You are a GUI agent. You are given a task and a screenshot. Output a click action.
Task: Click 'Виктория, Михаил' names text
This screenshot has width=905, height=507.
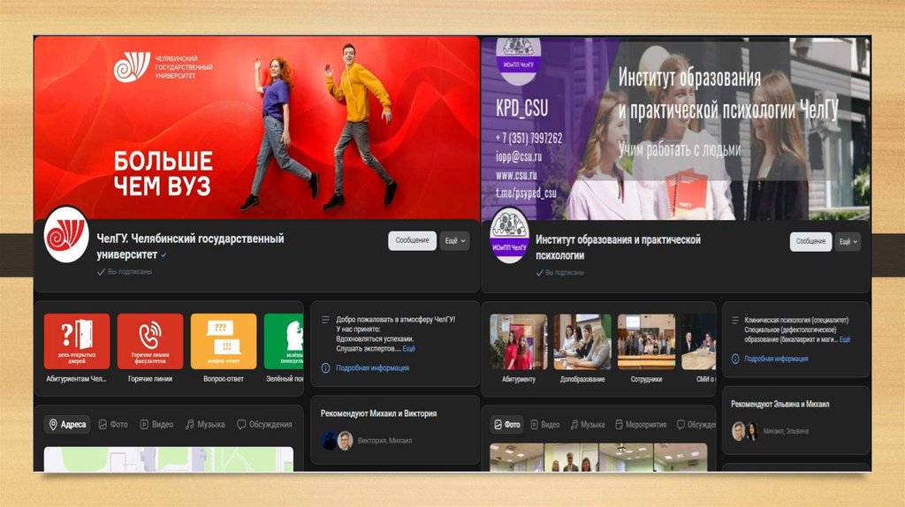tap(384, 441)
